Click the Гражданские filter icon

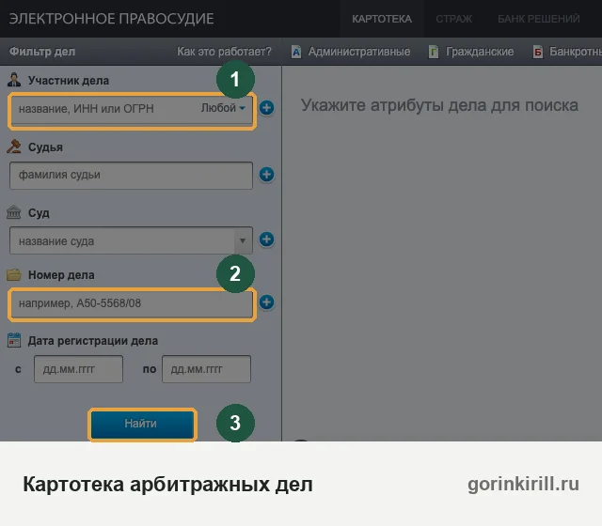click(x=434, y=52)
